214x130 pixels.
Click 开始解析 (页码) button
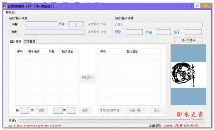[x=98, y=24]
